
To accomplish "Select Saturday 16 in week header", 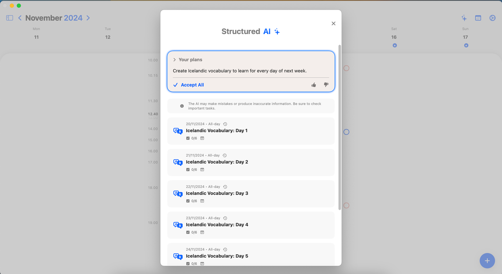I will tap(394, 37).
